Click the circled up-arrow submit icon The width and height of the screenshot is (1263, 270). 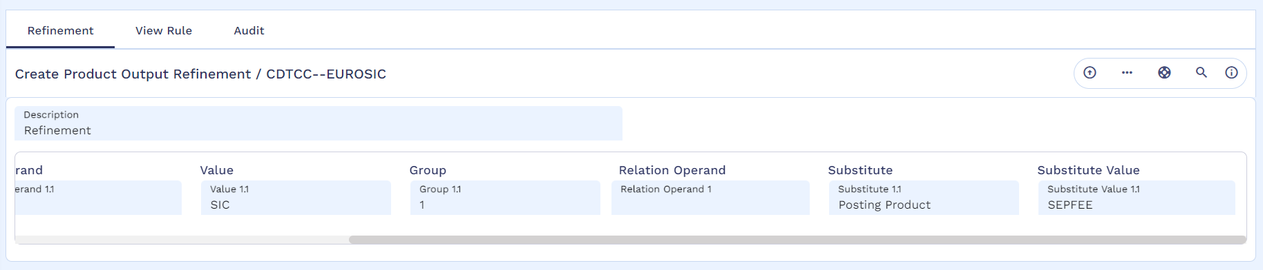1090,72
